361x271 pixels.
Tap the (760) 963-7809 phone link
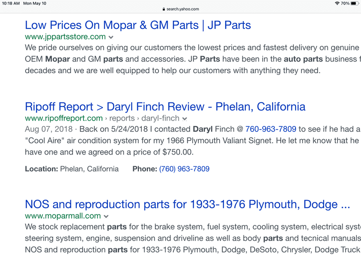184,169
